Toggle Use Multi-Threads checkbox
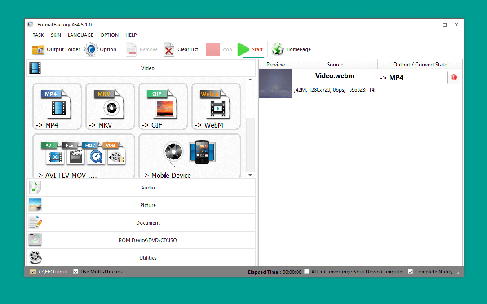The width and height of the screenshot is (487, 304). (x=75, y=271)
